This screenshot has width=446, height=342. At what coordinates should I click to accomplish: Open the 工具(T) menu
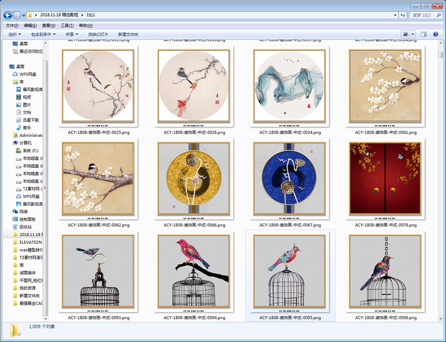point(67,25)
